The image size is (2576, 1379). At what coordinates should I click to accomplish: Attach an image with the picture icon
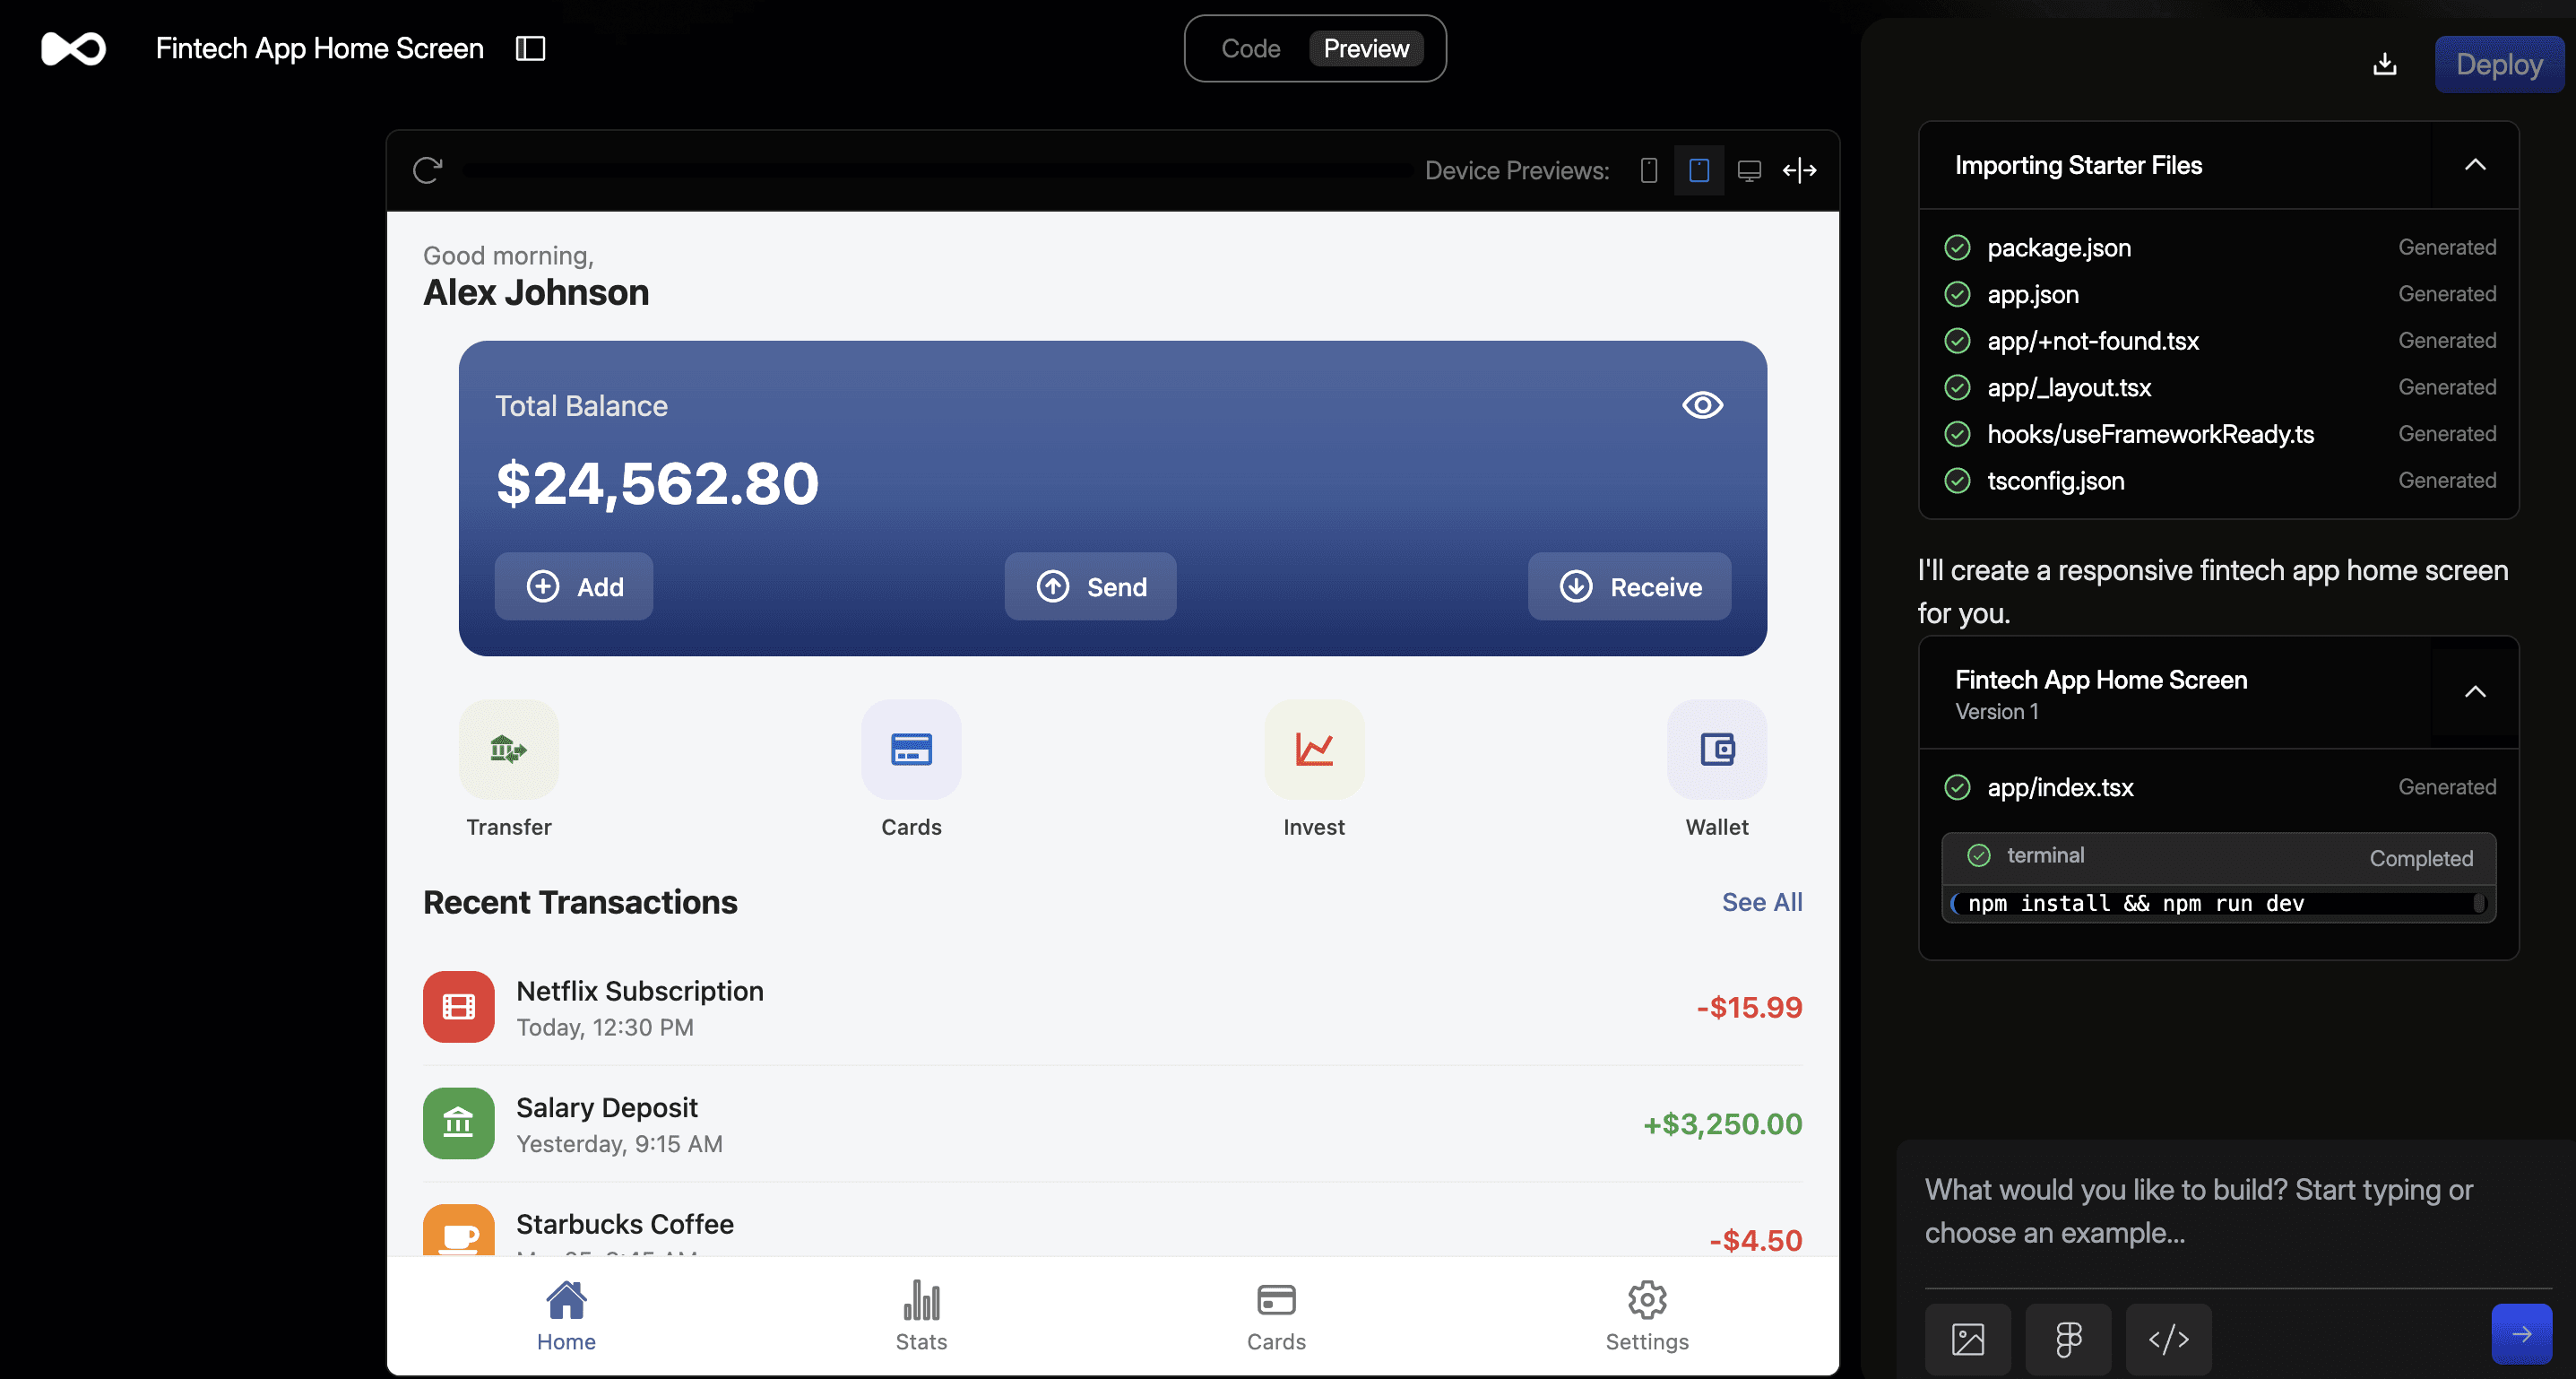(x=1967, y=1338)
